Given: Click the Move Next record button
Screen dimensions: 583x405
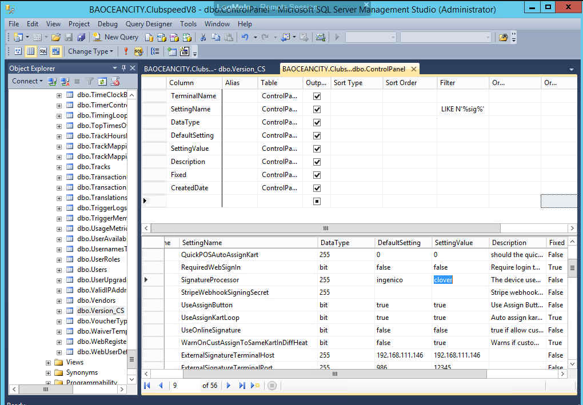Looking at the screenshot, I should pyautogui.click(x=229, y=386).
